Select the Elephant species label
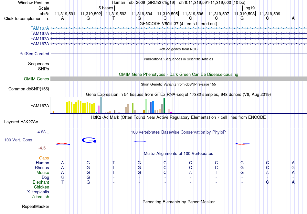 point(41,182)
